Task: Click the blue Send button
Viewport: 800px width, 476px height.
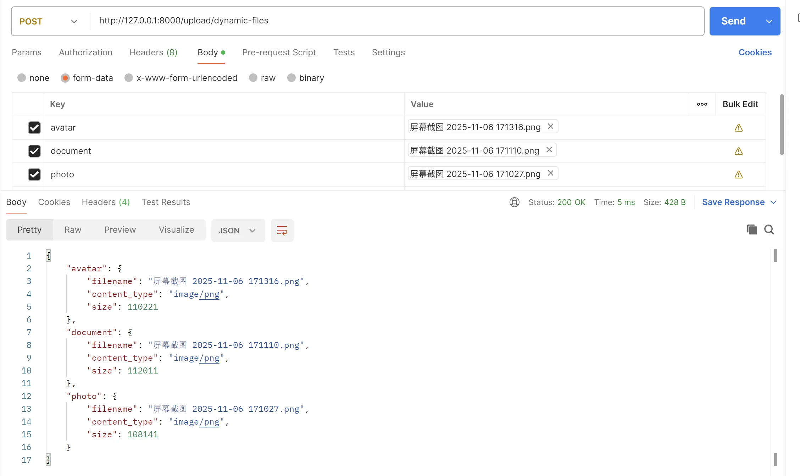Action: coord(733,21)
